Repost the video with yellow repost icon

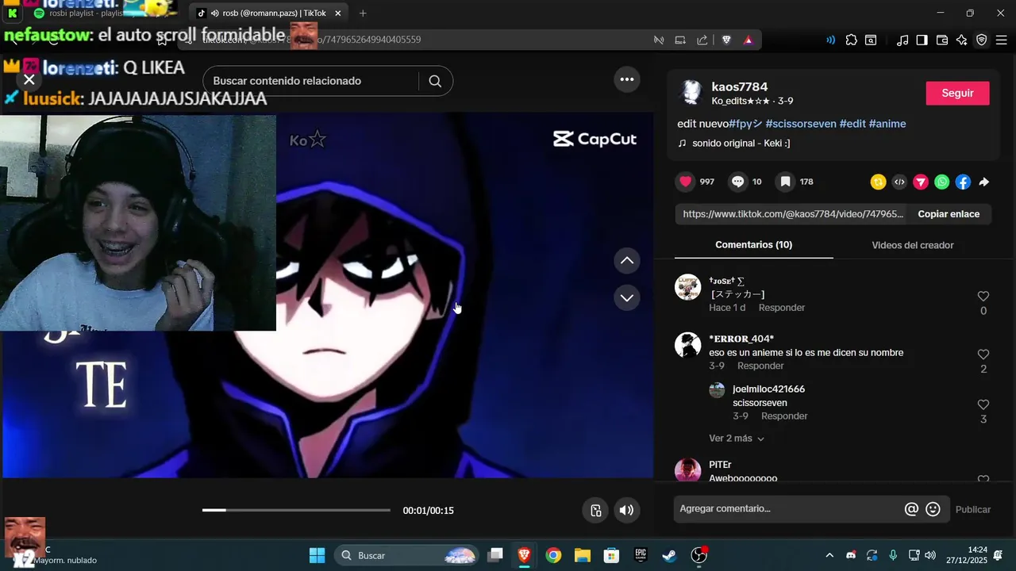[x=878, y=182]
